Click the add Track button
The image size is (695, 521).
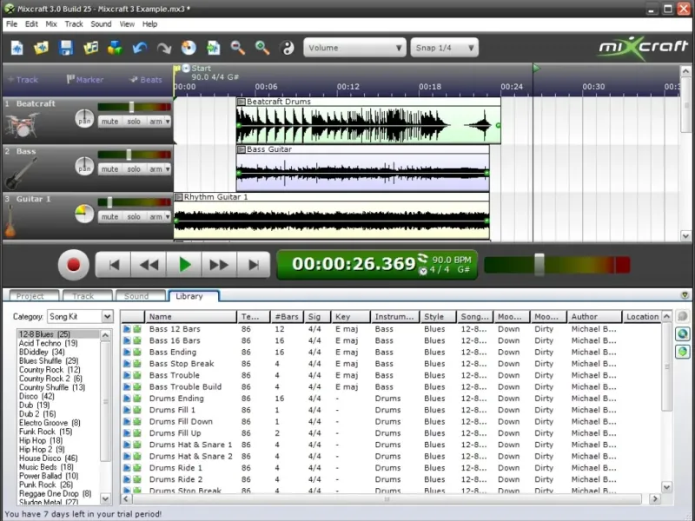tap(23, 80)
